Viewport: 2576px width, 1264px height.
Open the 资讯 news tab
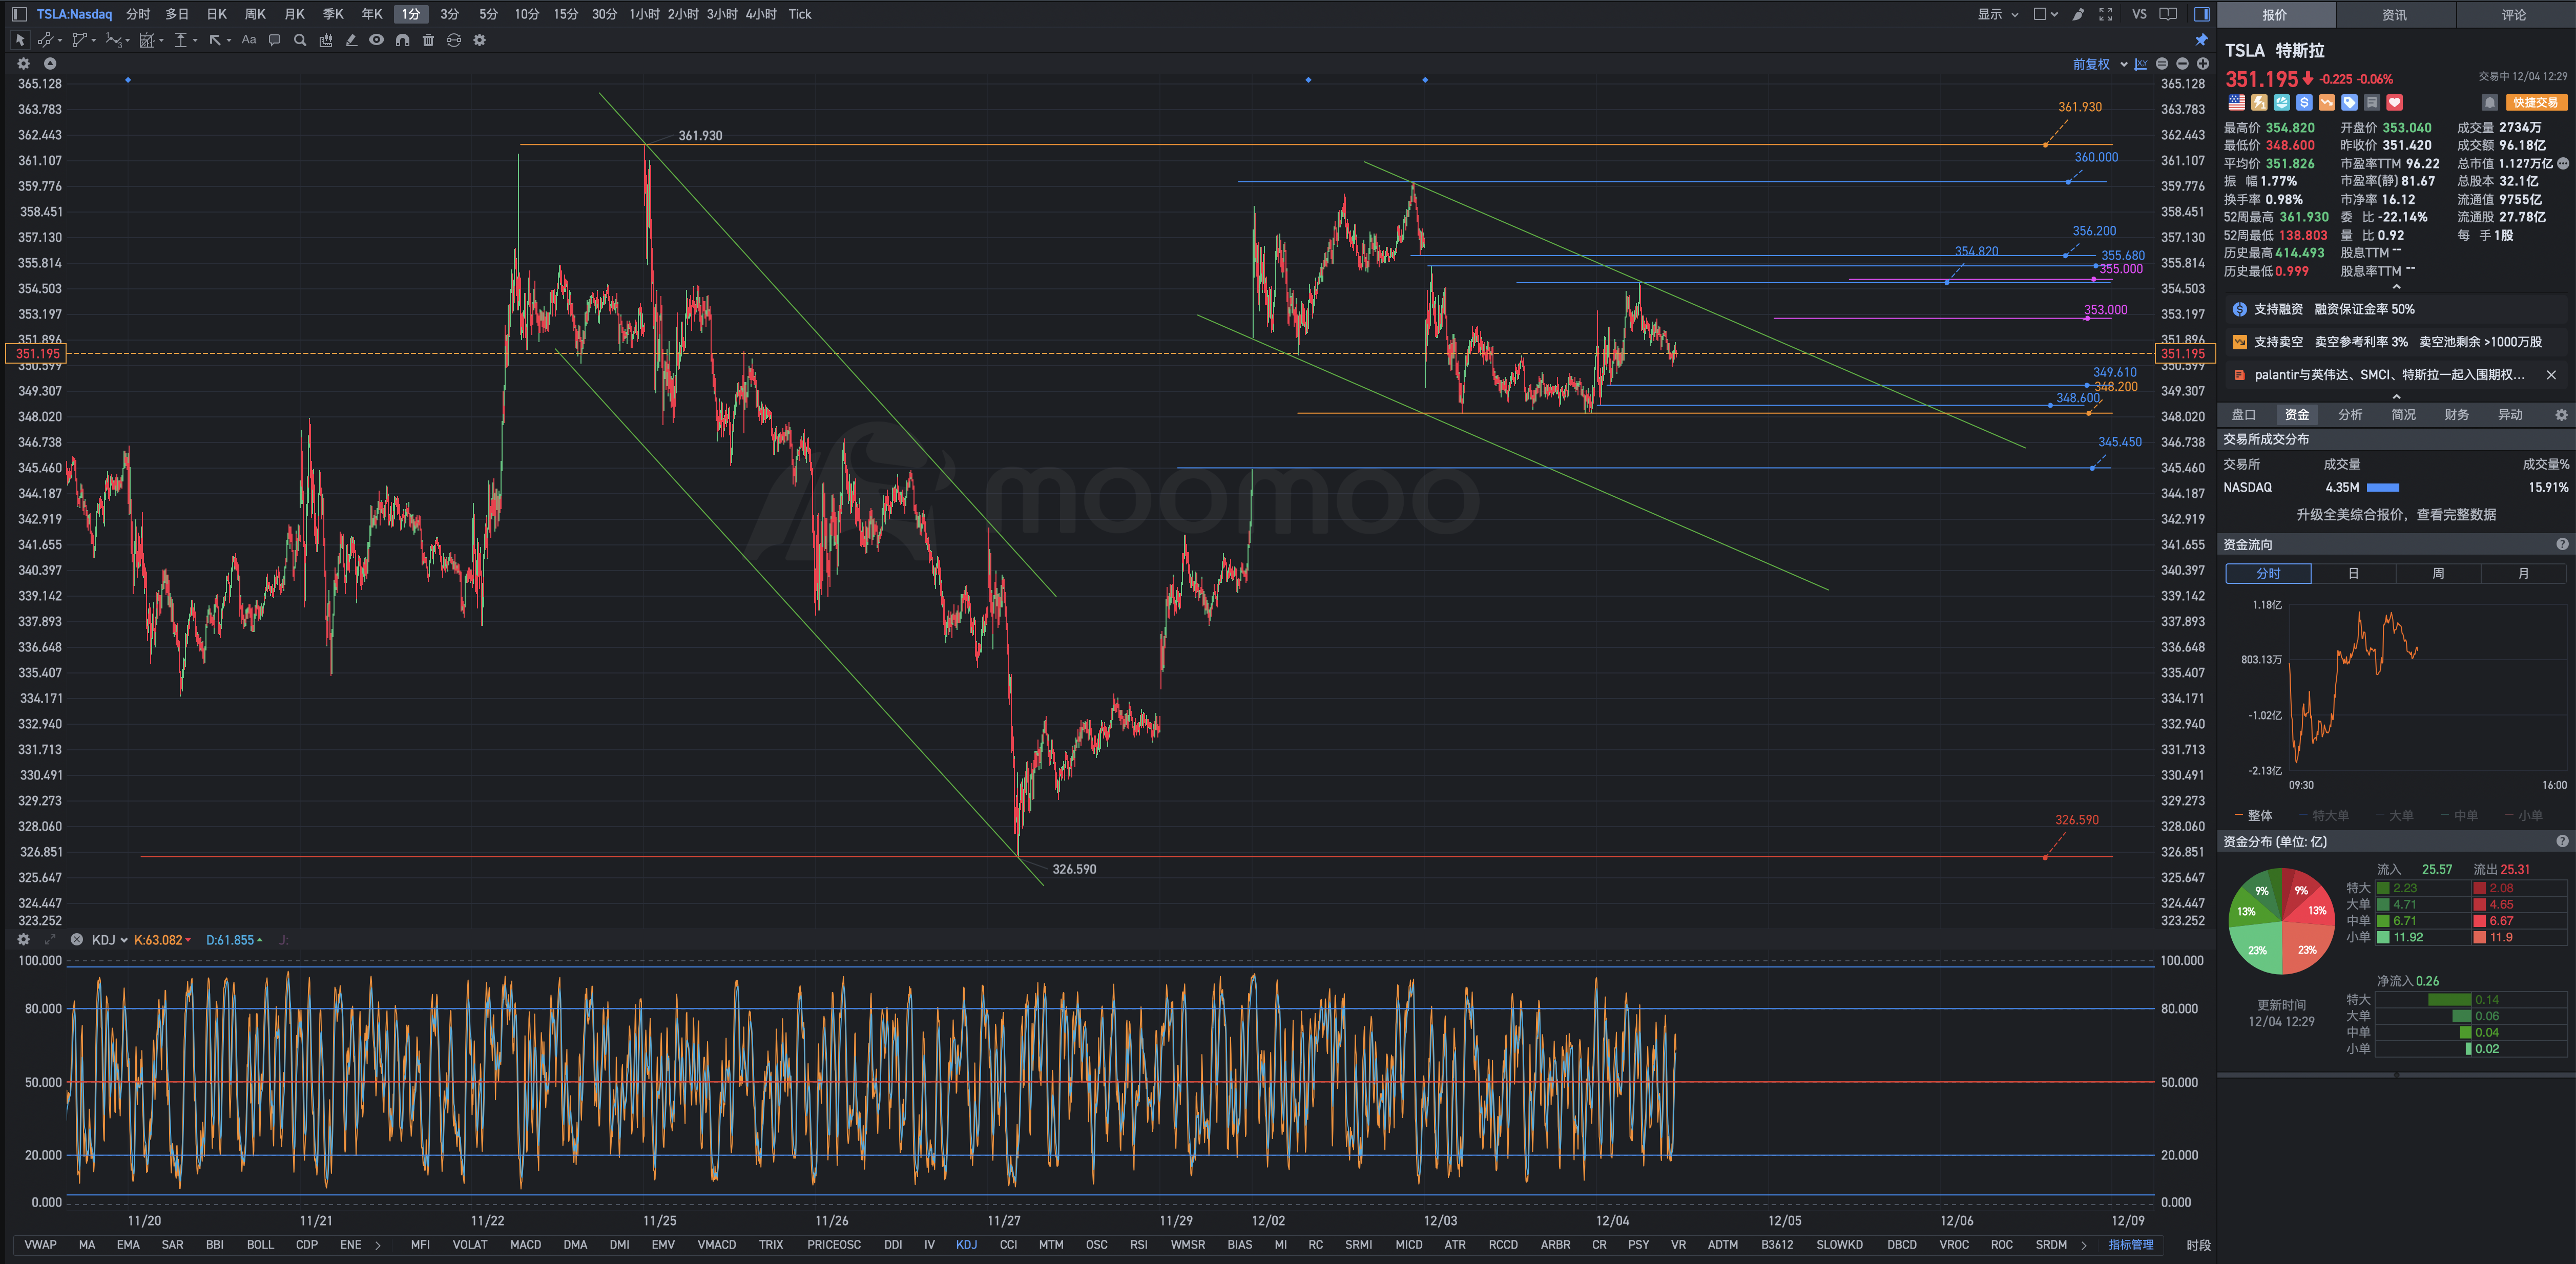(2395, 14)
